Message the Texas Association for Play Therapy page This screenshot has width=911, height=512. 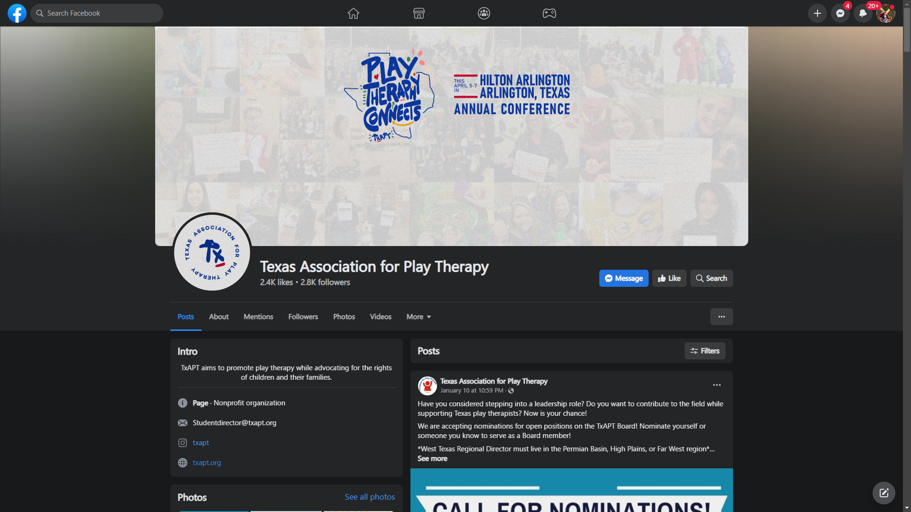pyautogui.click(x=624, y=278)
